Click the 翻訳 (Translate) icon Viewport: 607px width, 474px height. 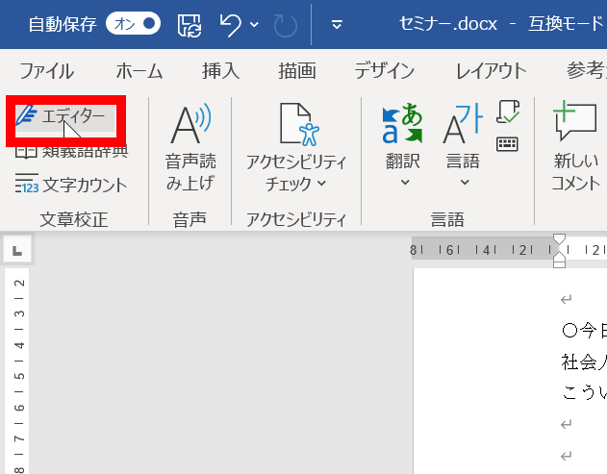402,124
